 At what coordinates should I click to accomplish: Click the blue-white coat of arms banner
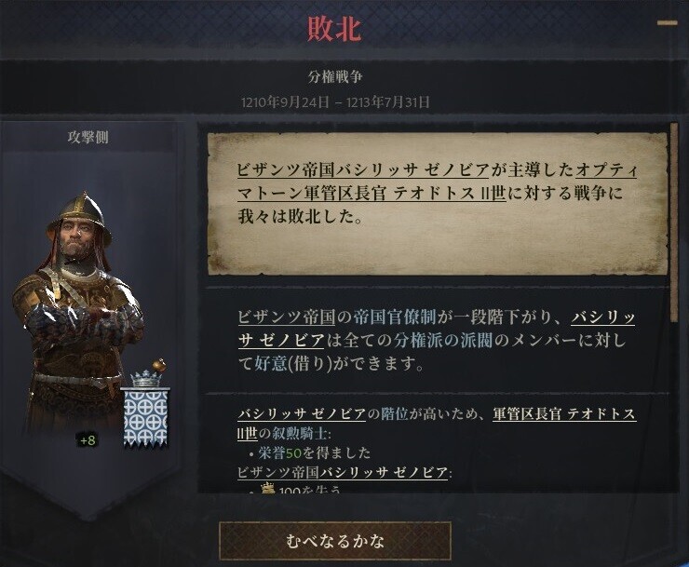[x=145, y=418]
